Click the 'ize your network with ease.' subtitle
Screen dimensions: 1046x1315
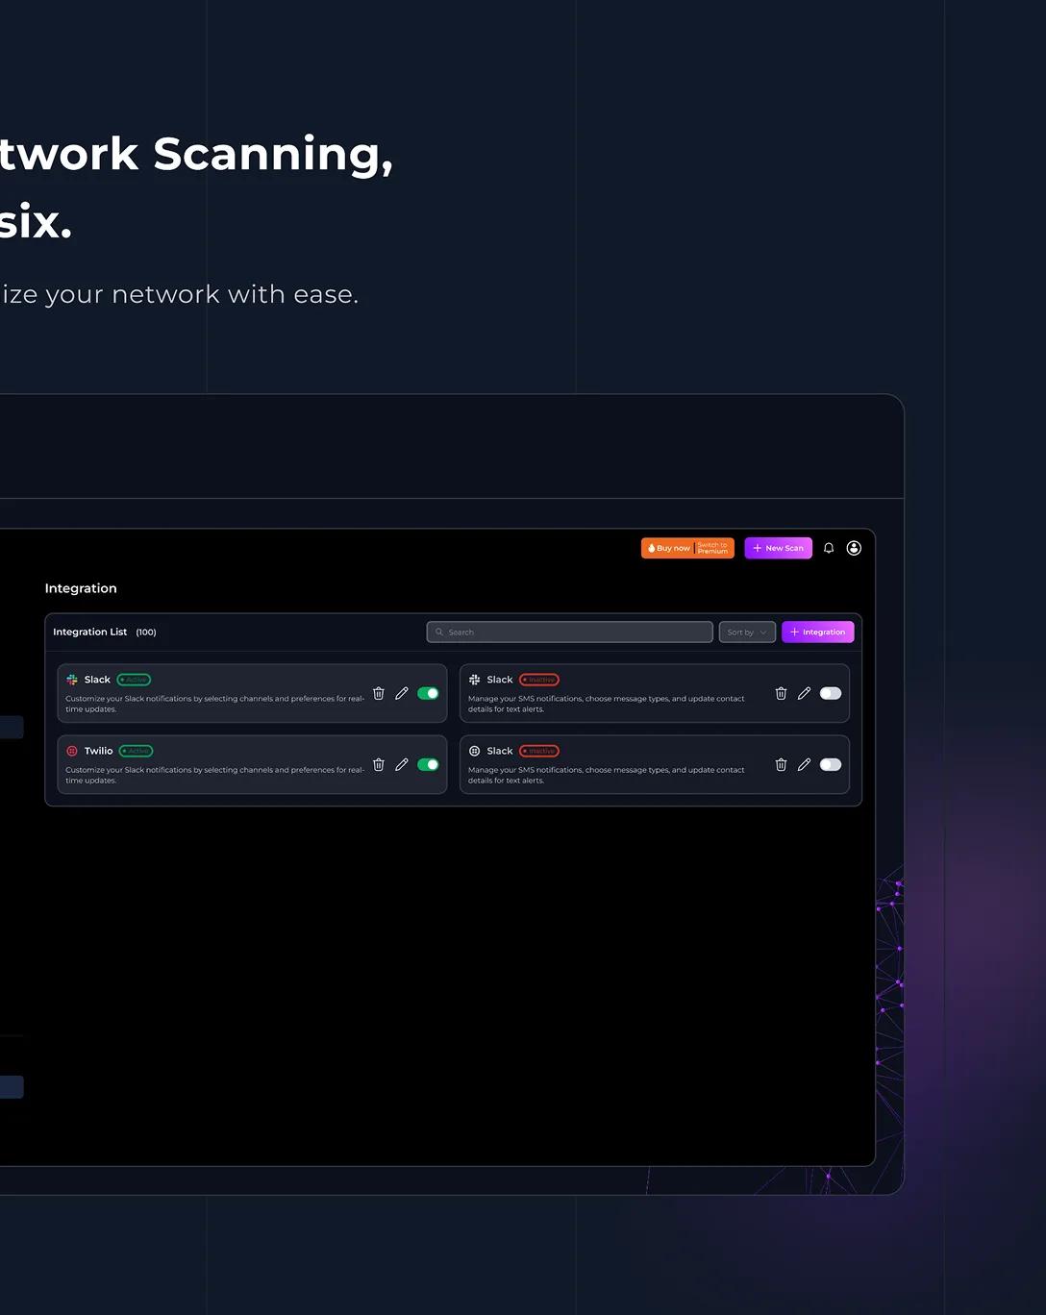point(180,294)
